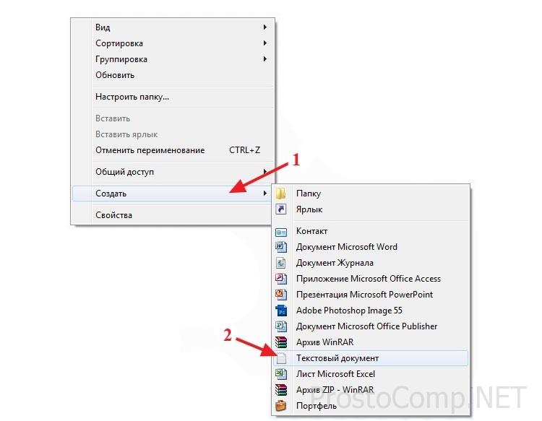Viewport: 542px width, 421px height.
Task: Click the Adobe Photoshop Image icon
Action: [x=280, y=311]
